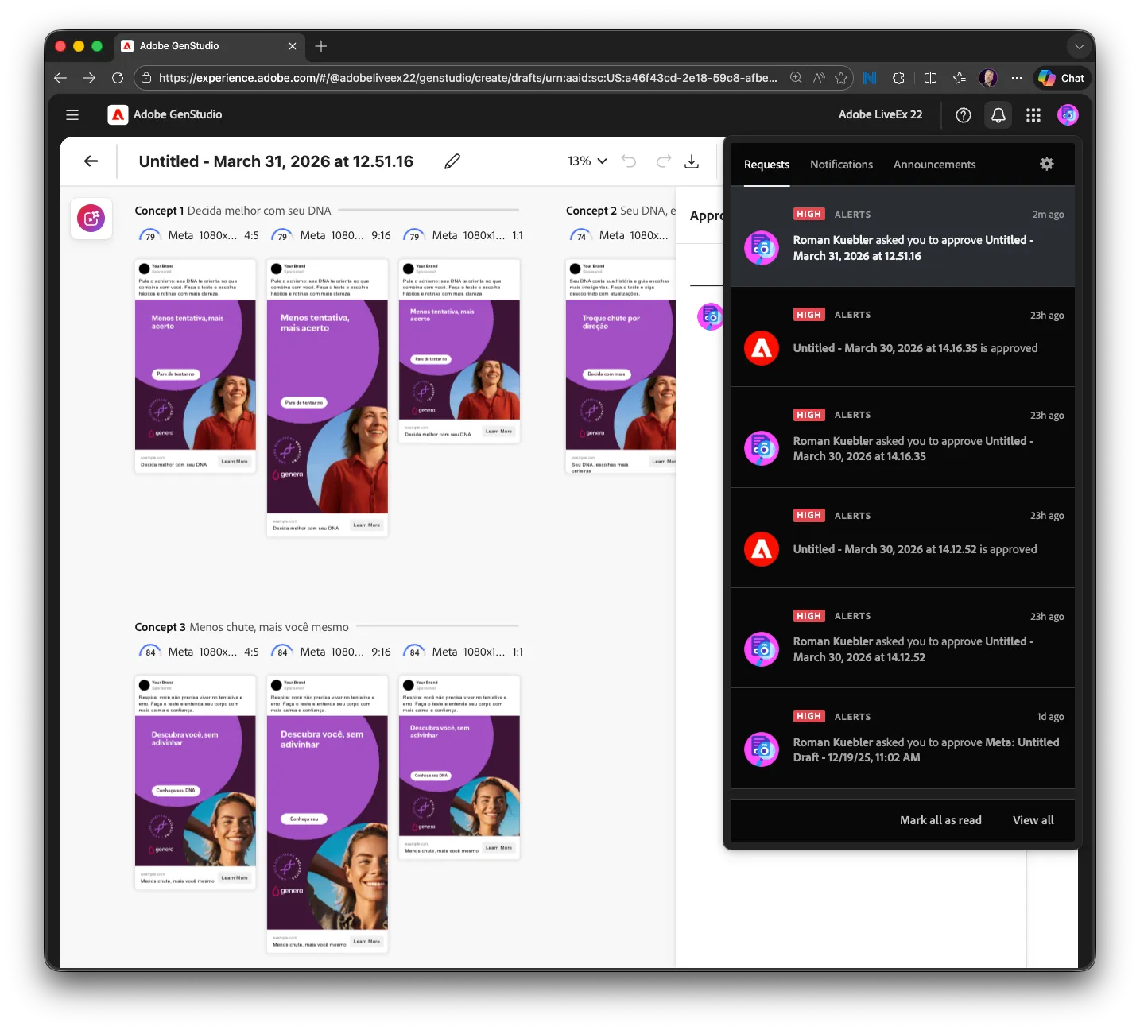Click View all notifications
This screenshot has height=1030, width=1140.
(1033, 820)
